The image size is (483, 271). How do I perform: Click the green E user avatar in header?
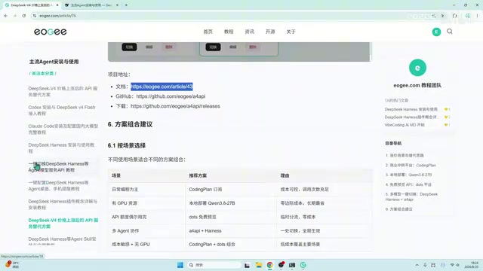click(x=436, y=32)
